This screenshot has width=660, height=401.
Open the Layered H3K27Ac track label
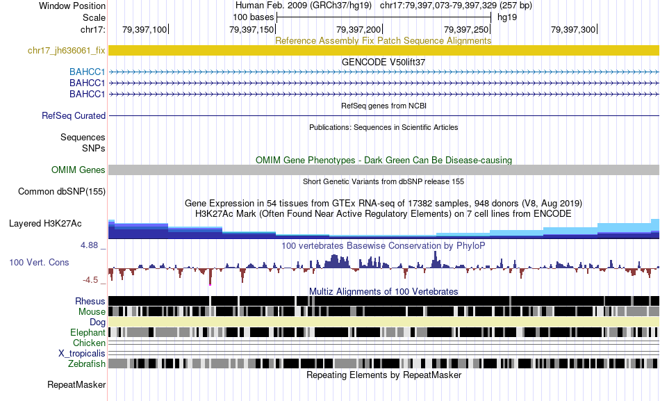pos(45,223)
